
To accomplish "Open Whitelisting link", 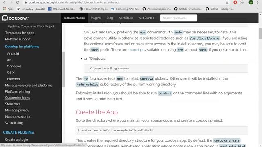I will click(x=14, y=123).
